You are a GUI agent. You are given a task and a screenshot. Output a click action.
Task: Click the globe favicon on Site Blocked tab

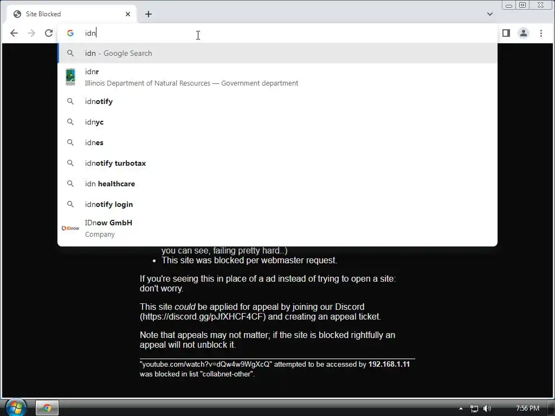17,14
